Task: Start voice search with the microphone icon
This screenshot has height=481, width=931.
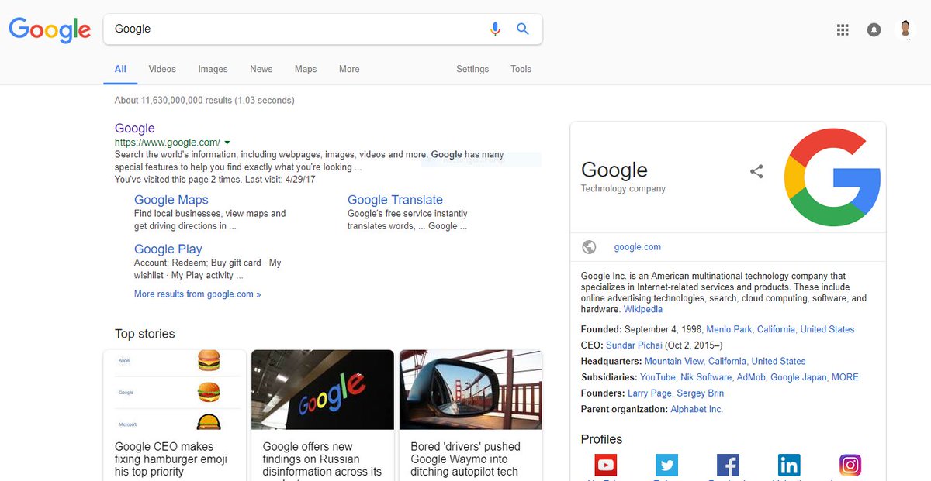Action: click(x=495, y=29)
